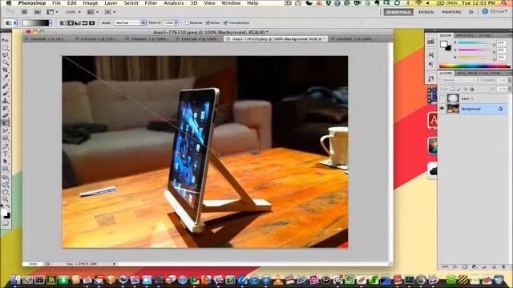Select the Brush tool

6,93
